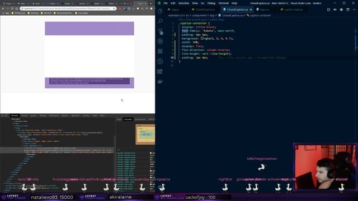Click the ClosedCaption.css breadcrumb
Viewport: 358px width, 201px height.
(x=231, y=16)
